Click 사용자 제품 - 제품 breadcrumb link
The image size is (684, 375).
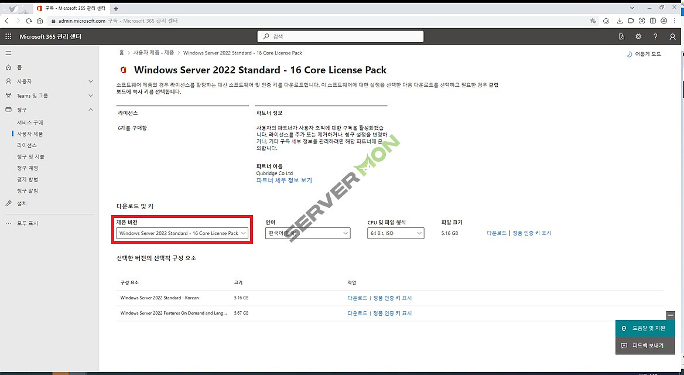click(x=153, y=53)
